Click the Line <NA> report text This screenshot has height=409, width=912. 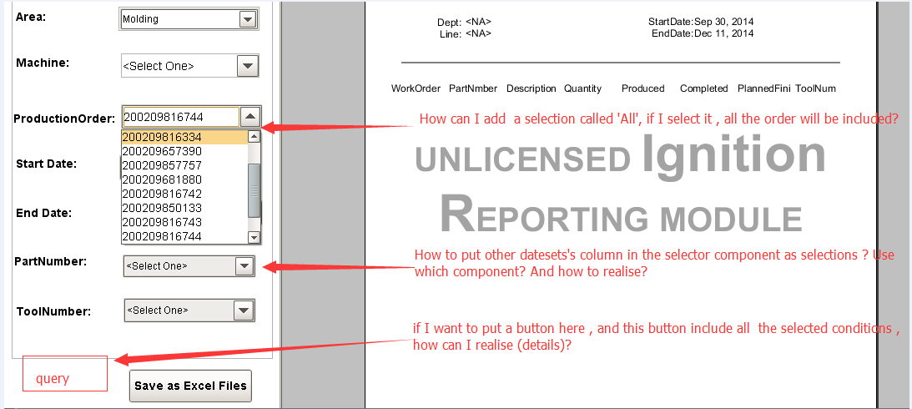tap(466, 33)
